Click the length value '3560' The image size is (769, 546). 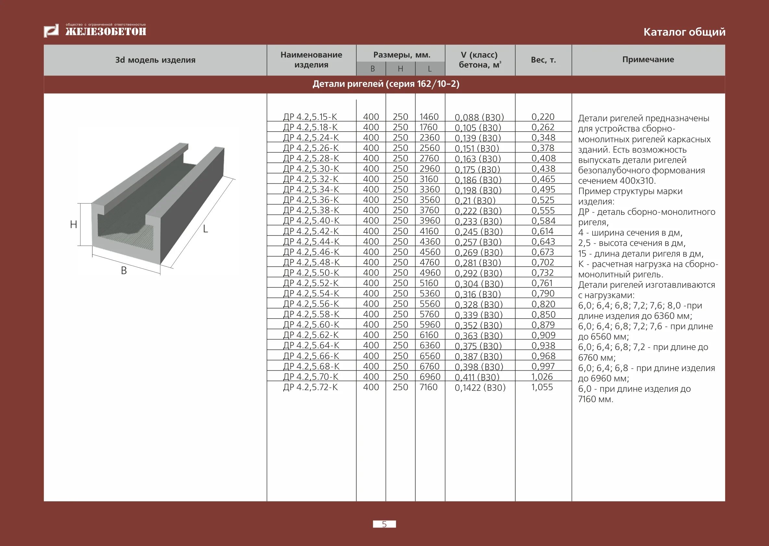(430, 200)
